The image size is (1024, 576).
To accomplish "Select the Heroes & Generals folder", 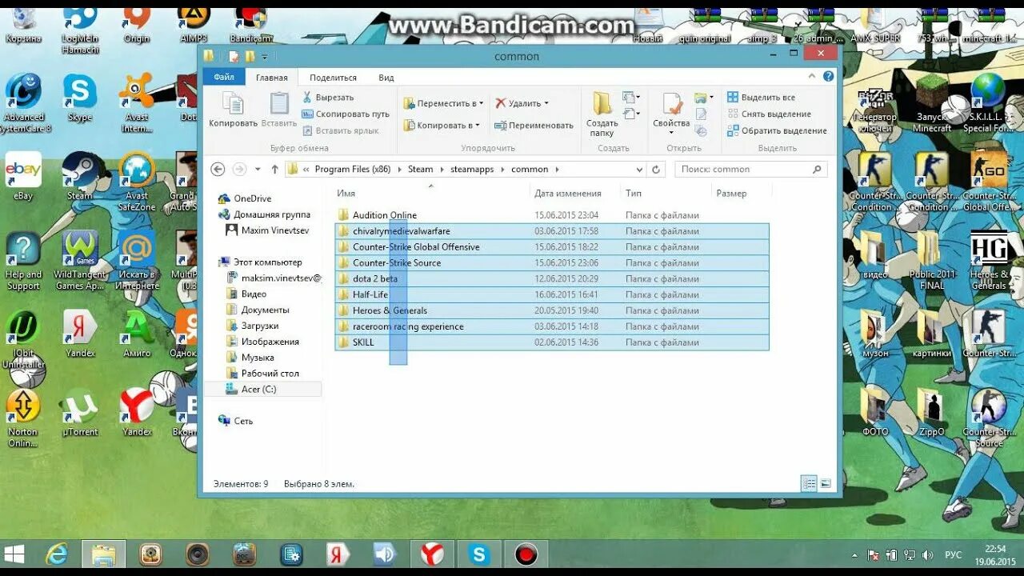I will pos(552,310).
